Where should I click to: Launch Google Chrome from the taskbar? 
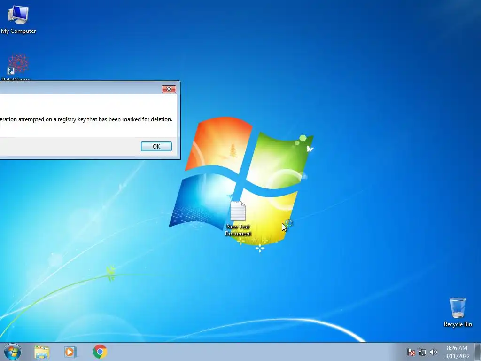[100, 352]
